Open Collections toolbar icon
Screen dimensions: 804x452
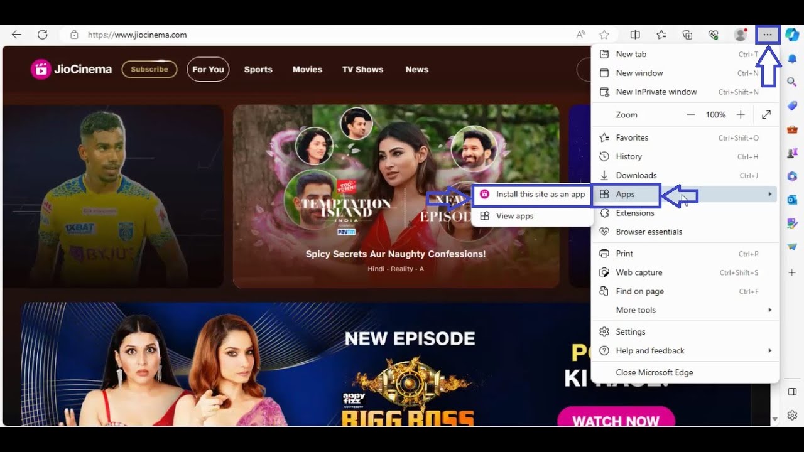pyautogui.click(x=687, y=35)
